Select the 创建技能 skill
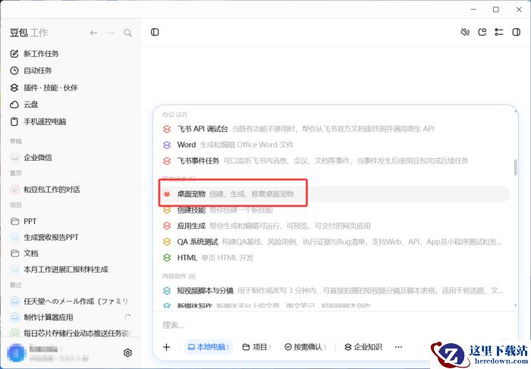The height and width of the screenshot is (369, 531). pyautogui.click(x=335, y=210)
